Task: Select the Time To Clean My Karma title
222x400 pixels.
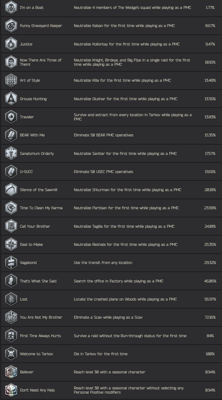Action: (x=41, y=208)
